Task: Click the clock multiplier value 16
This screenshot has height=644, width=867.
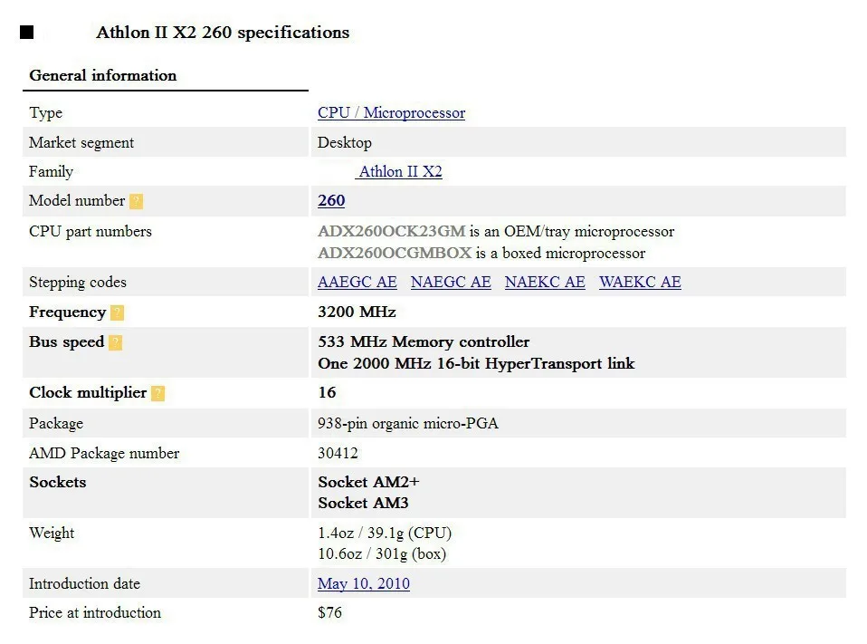Action: tap(327, 393)
